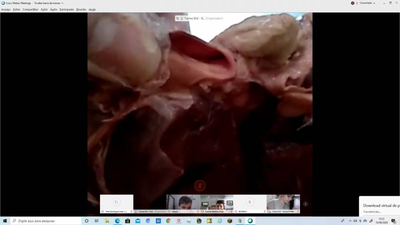Open Microsoft Edge from the taskbar
Screen dimensions: 400x225
[118, 221]
